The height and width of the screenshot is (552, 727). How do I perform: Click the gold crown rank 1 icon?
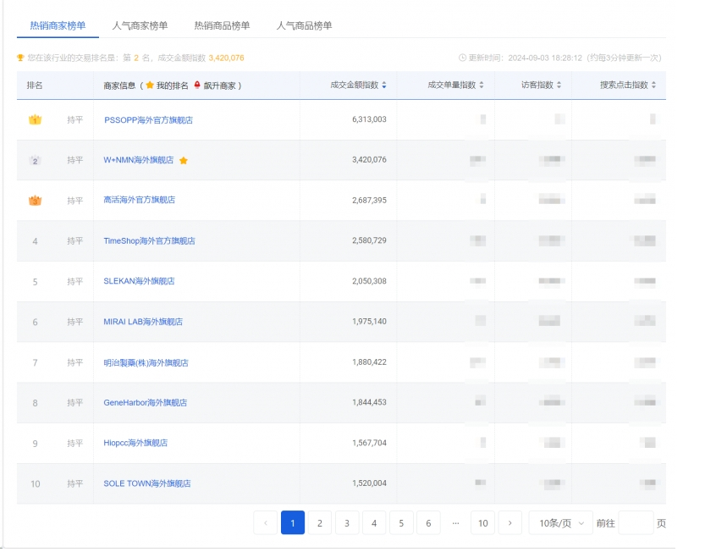[x=36, y=119]
